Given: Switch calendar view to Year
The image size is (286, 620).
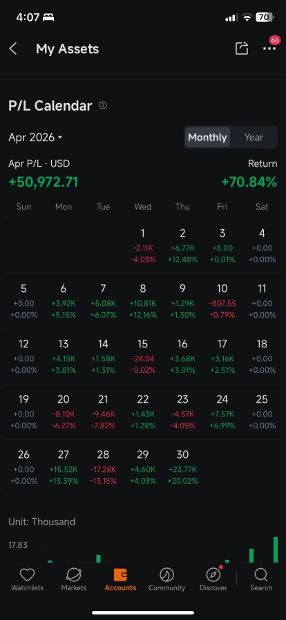Looking at the screenshot, I should 254,137.
